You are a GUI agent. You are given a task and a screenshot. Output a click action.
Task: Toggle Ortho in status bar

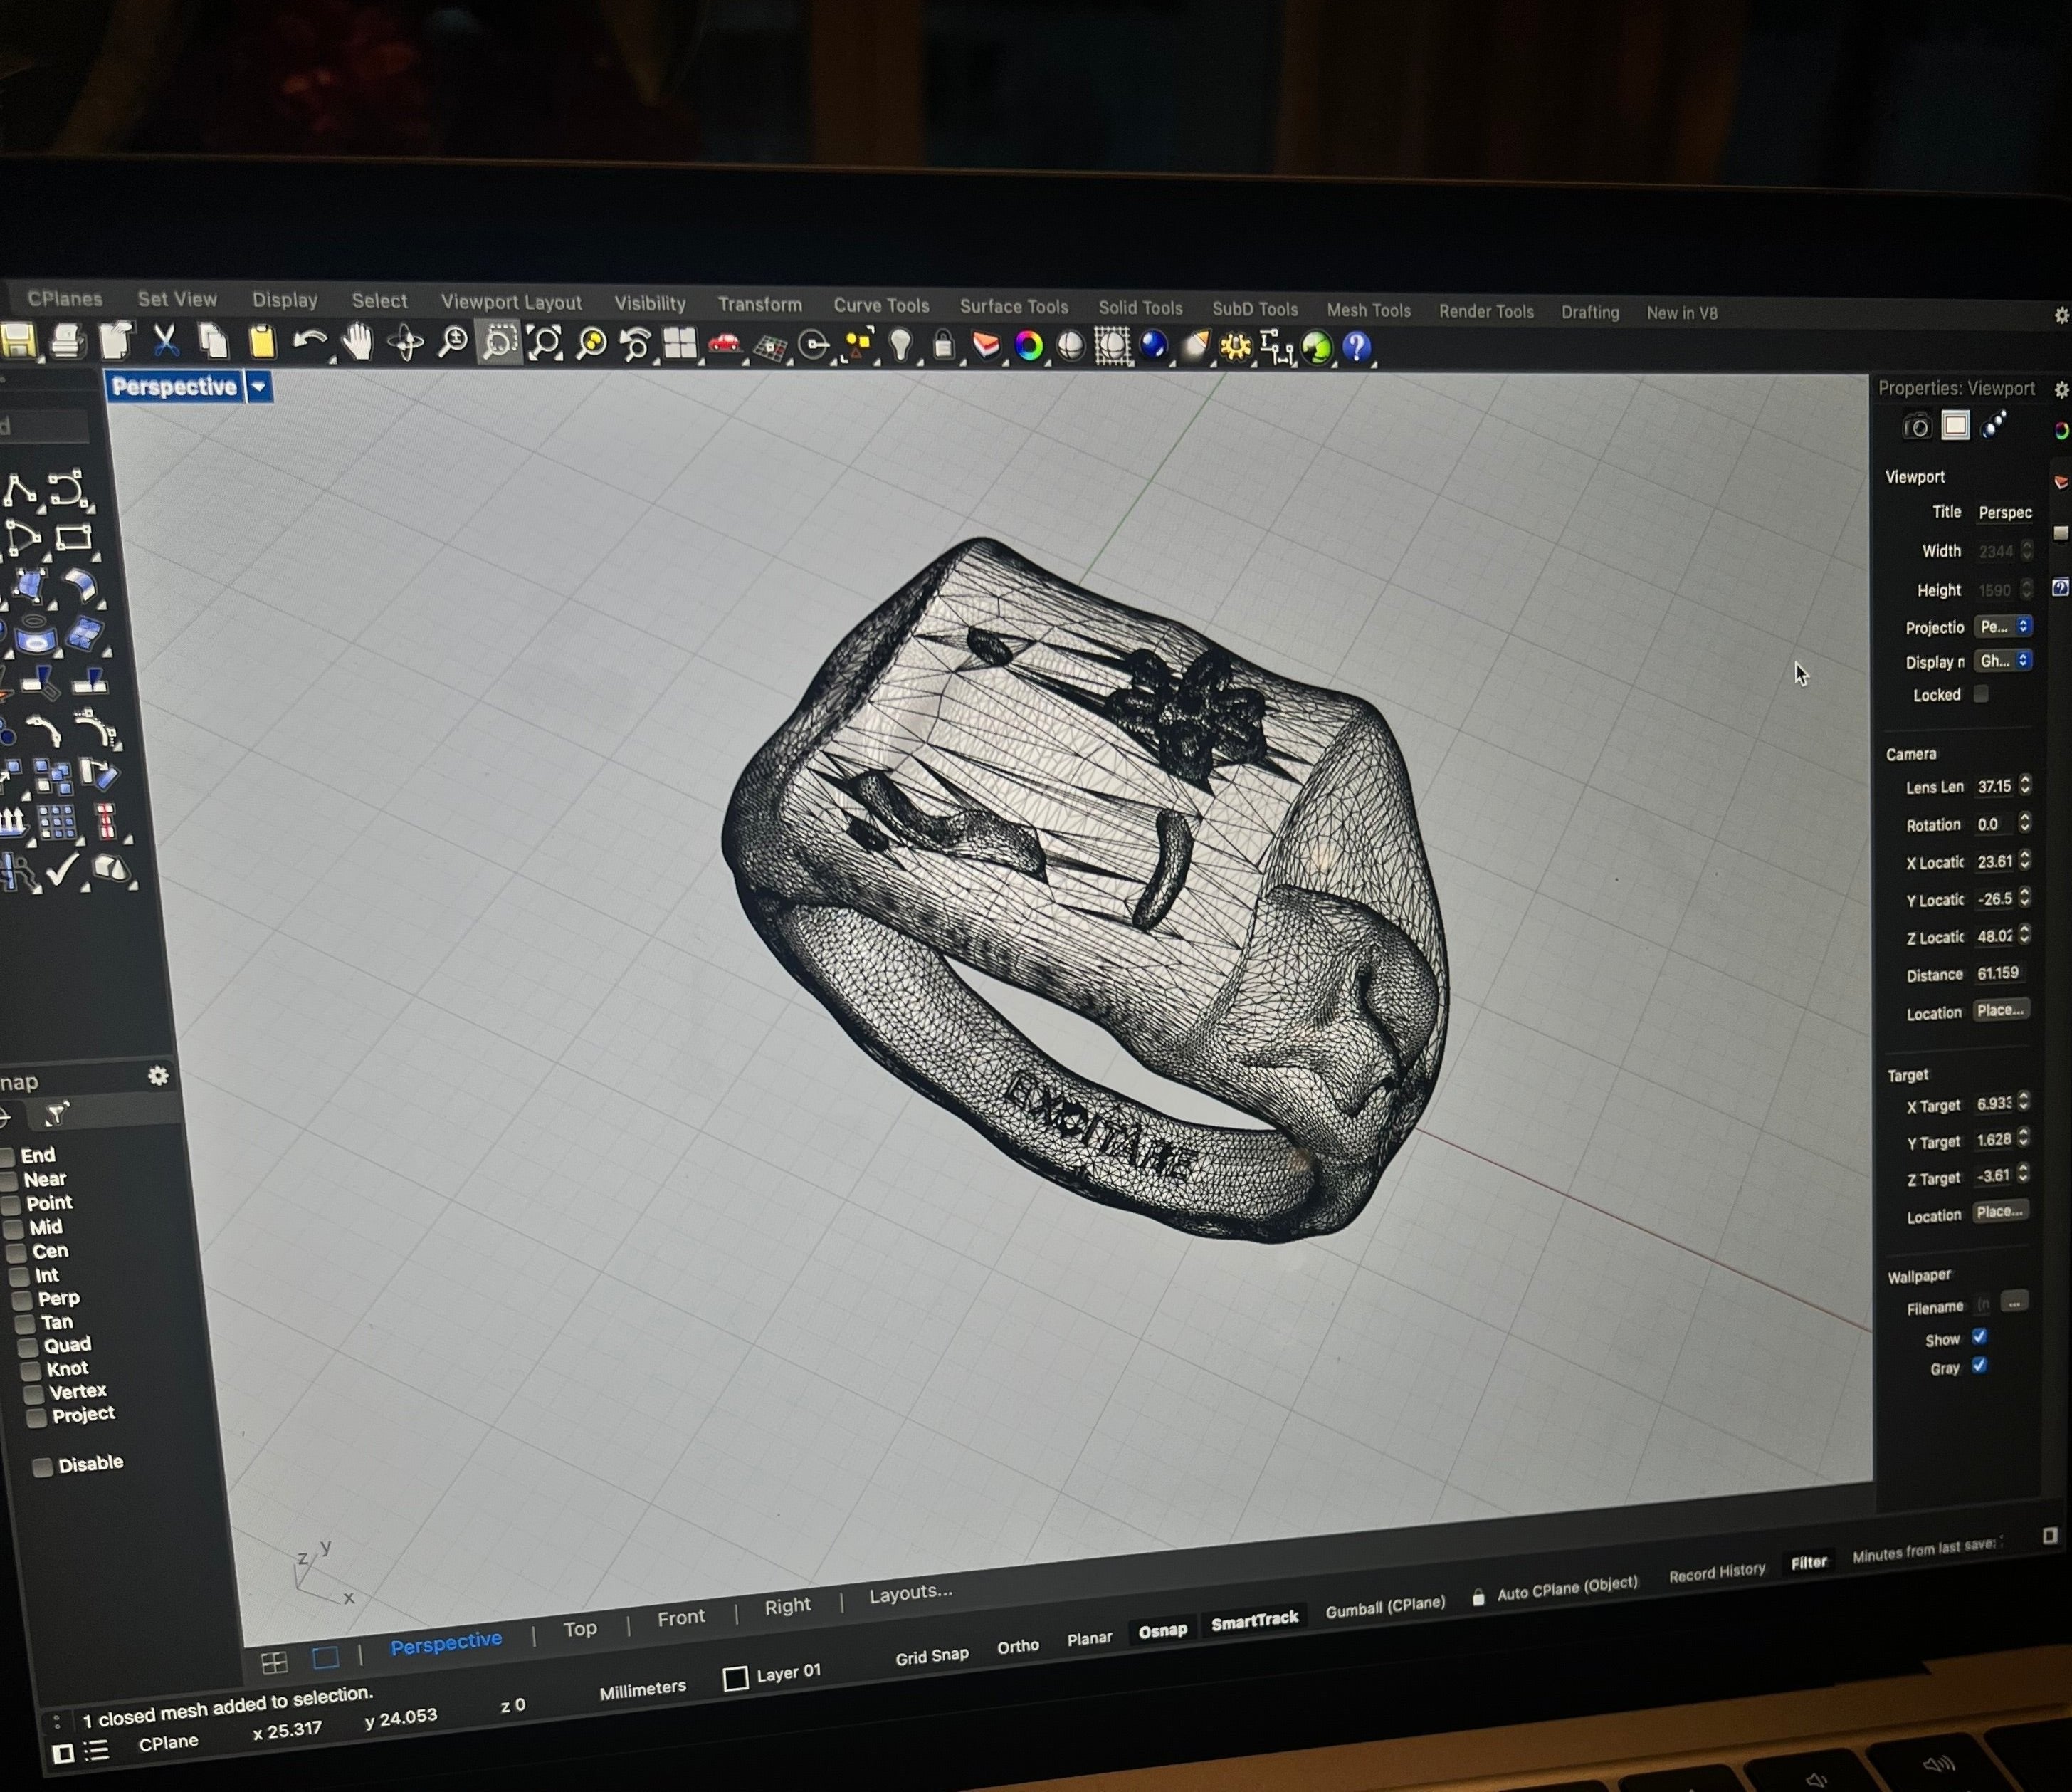click(x=1018, y=1646)
